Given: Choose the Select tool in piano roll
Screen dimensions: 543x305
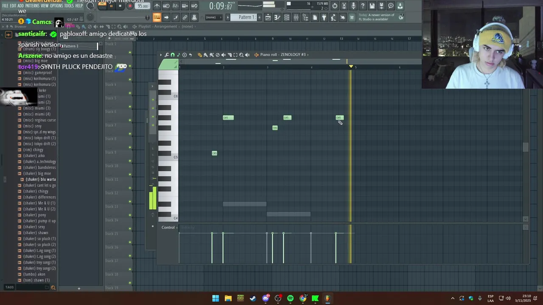Looking at the screenshot, I should tap(235, 55).
